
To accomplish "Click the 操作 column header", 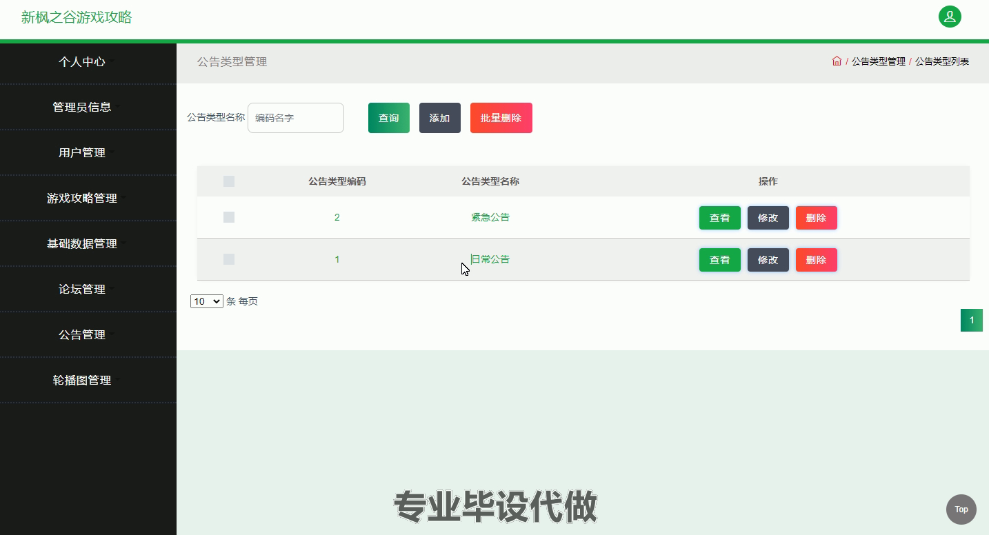I will click(768, 181).
